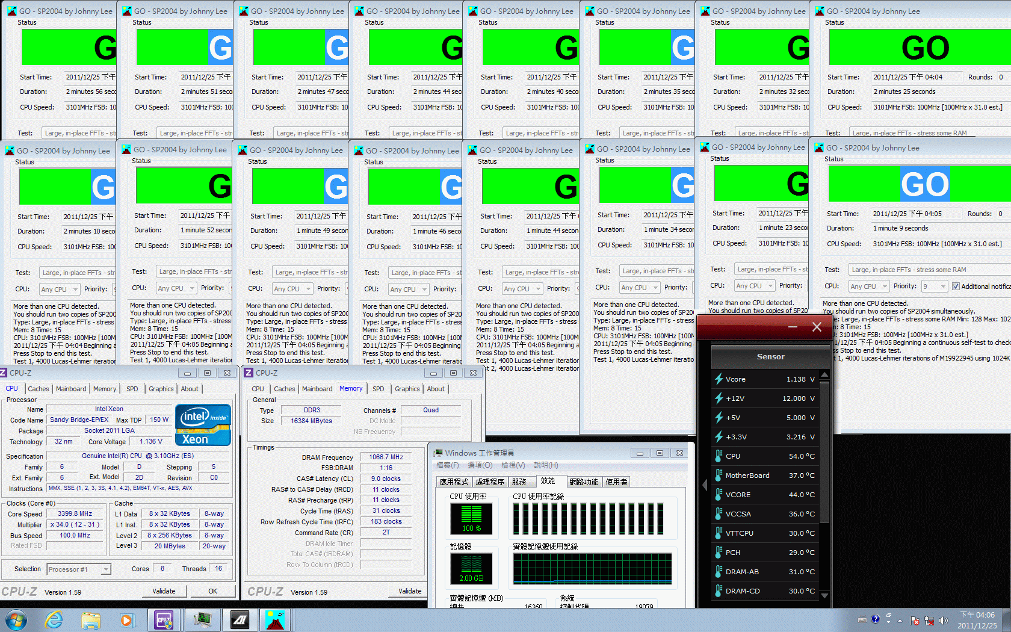Open About tab in the left CPU-Z window
Screen dimensions: 1011x632
pos(190,389)
